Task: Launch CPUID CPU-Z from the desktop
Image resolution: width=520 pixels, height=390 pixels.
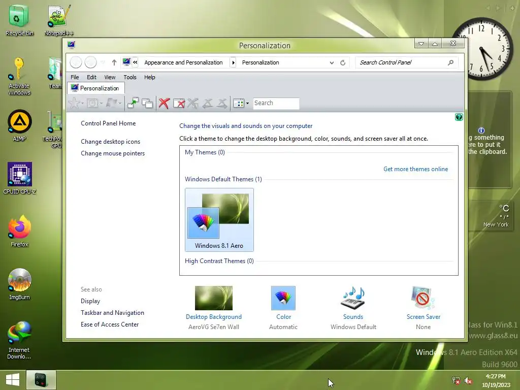Action: click(20, 178)
